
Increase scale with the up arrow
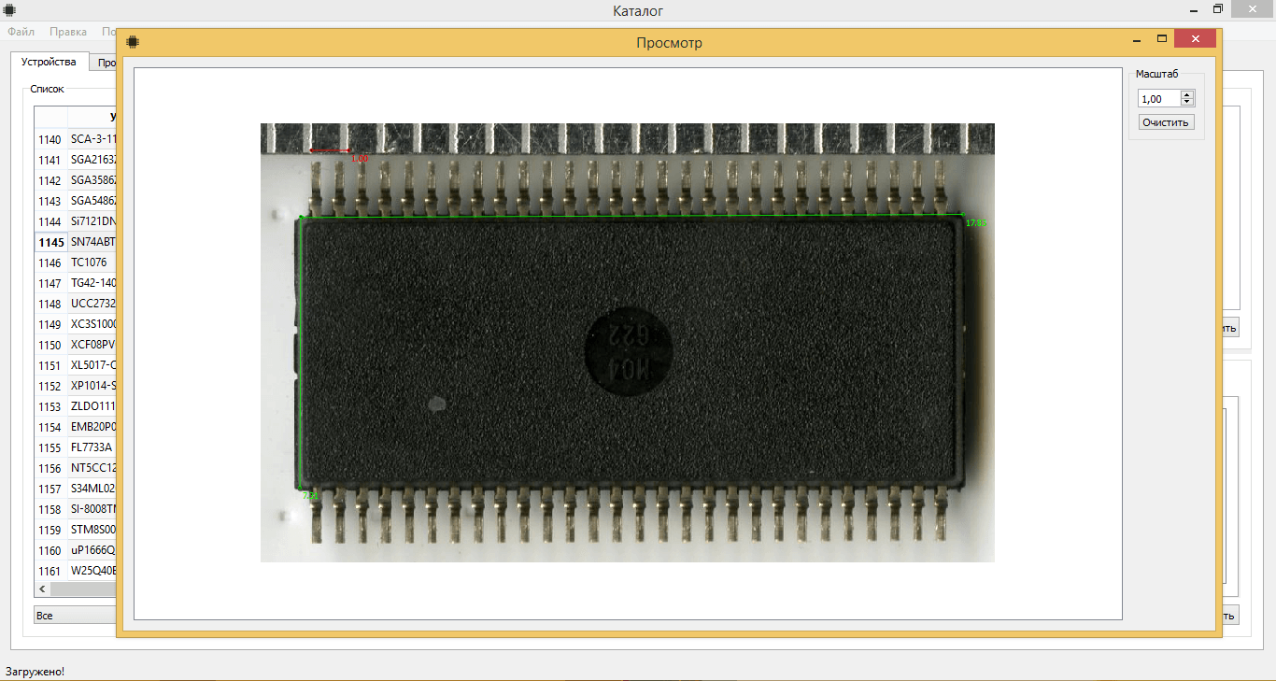pos(1186,95)
